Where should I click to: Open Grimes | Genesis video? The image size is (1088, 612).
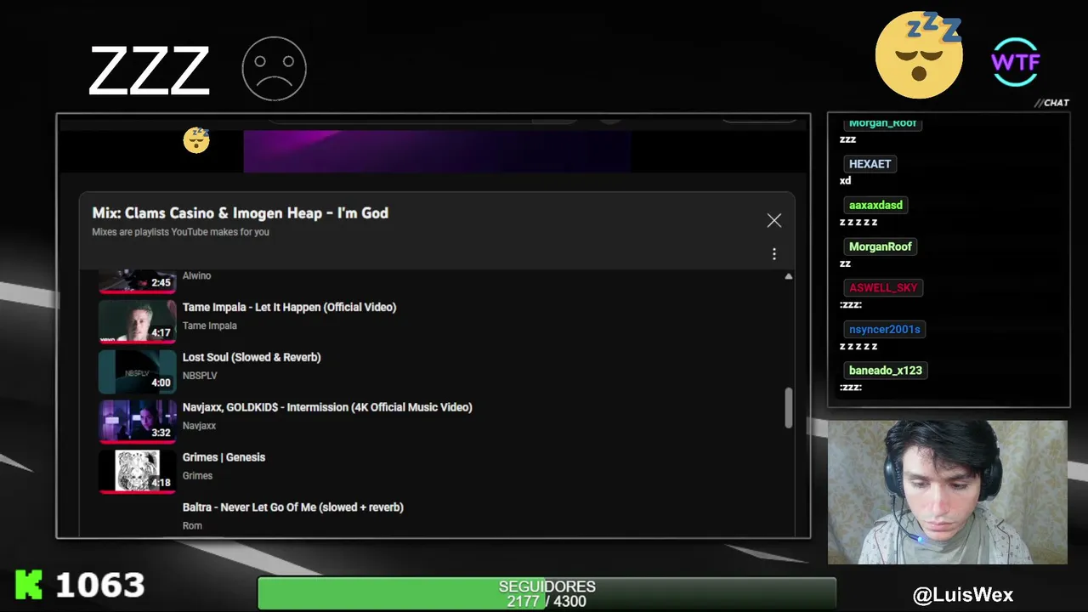tap(224, 457)
